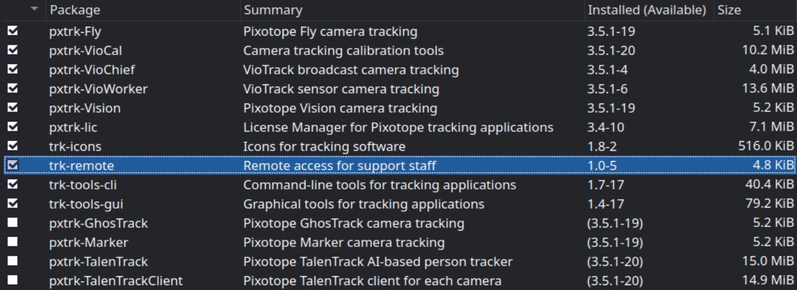
Task: Tick the pxtrk-TalenTrack checkbox
Action: [12, 262]
